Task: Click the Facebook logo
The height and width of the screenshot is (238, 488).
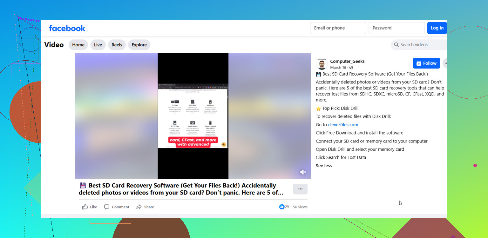Action: point(67,28)
